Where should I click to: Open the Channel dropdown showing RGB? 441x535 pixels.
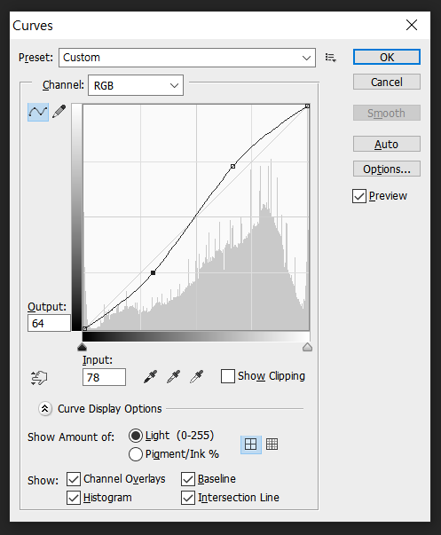[x=136, y=85]
